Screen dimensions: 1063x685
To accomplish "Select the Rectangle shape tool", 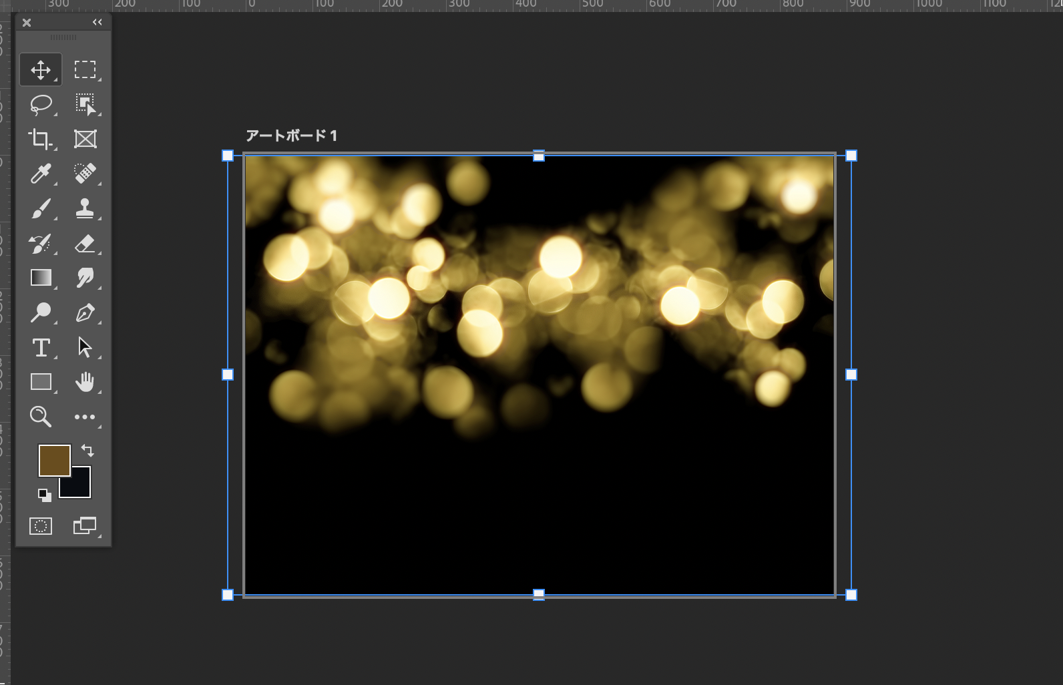I will [41, 382].
